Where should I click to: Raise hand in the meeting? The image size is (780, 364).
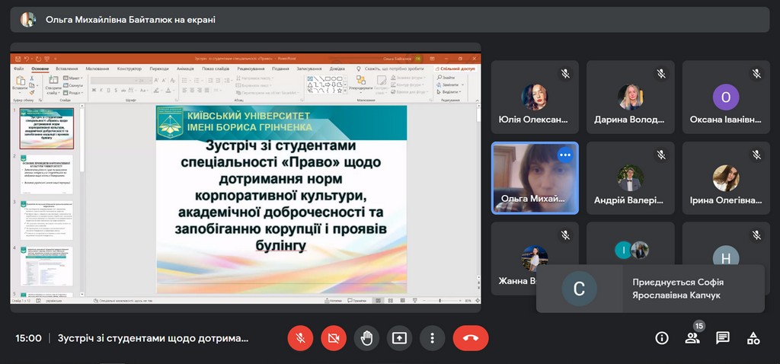tap(366, 338)
